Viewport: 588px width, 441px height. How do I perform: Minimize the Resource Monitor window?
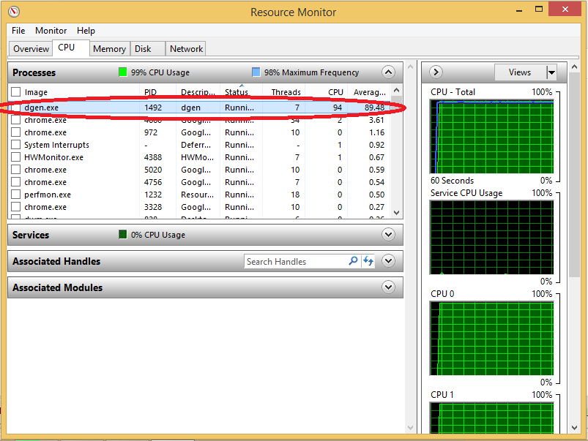pos(519,10)
